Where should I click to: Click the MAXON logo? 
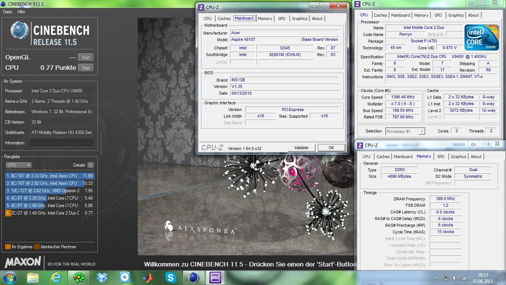(23, 262)
